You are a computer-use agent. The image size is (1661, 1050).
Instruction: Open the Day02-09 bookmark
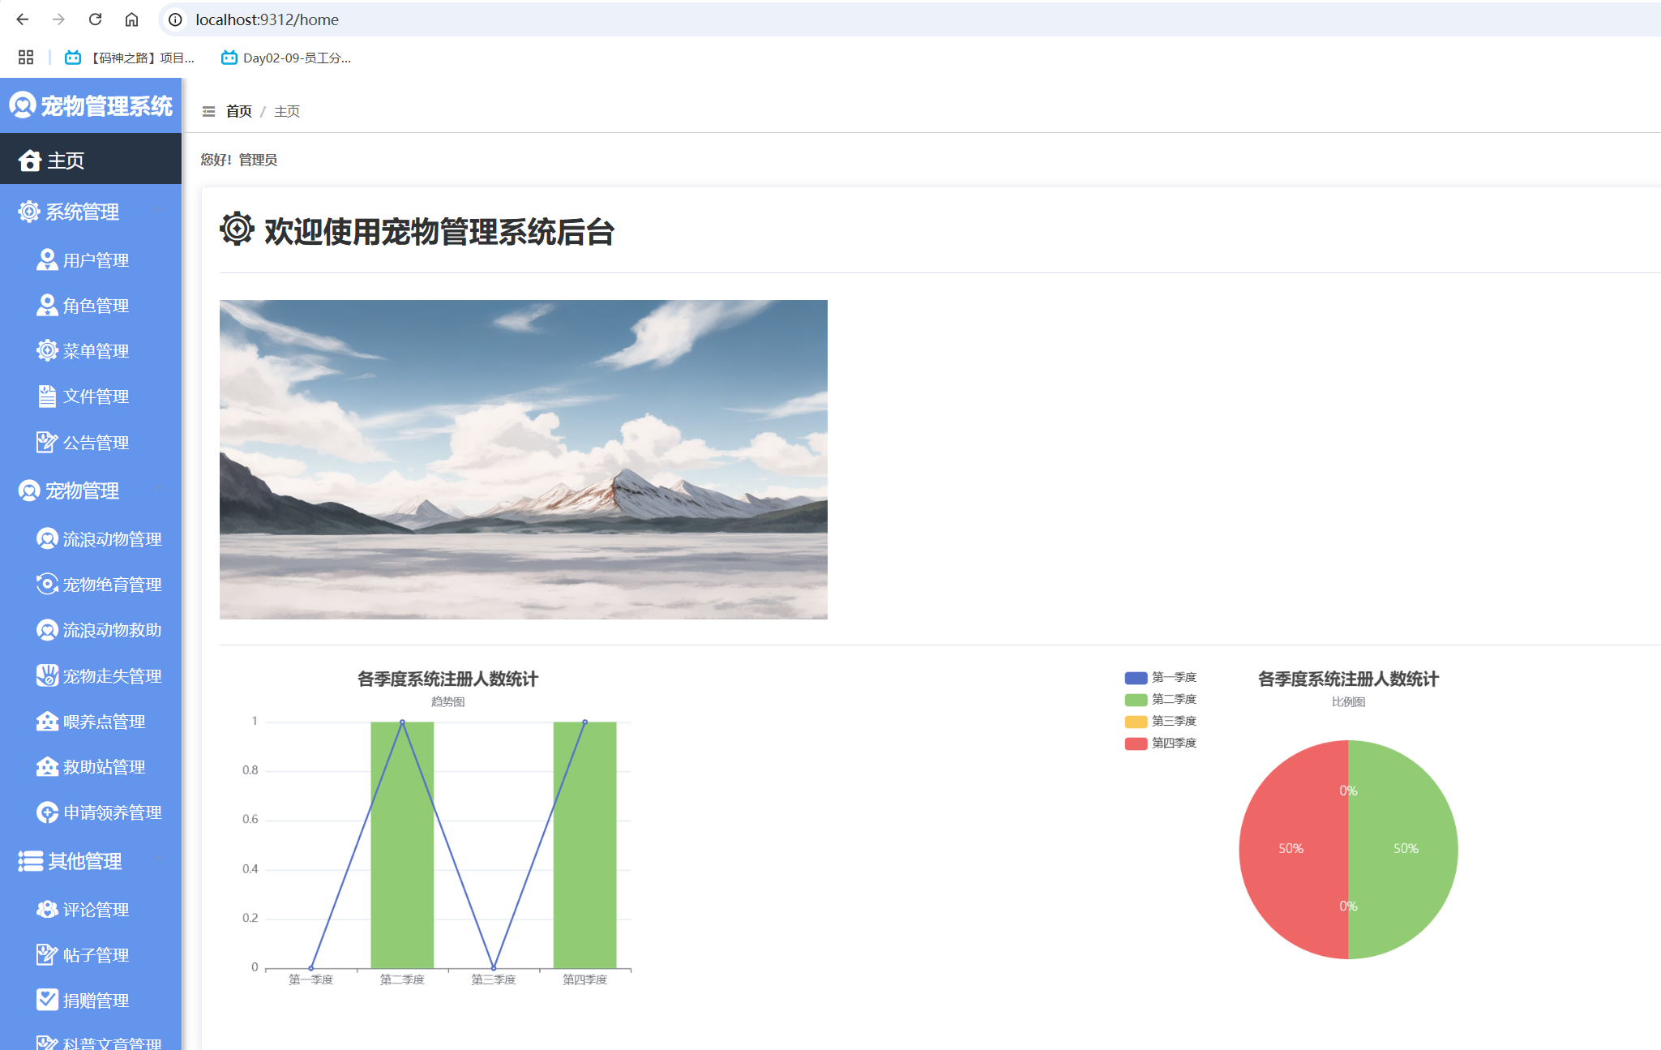coord(286,58)
